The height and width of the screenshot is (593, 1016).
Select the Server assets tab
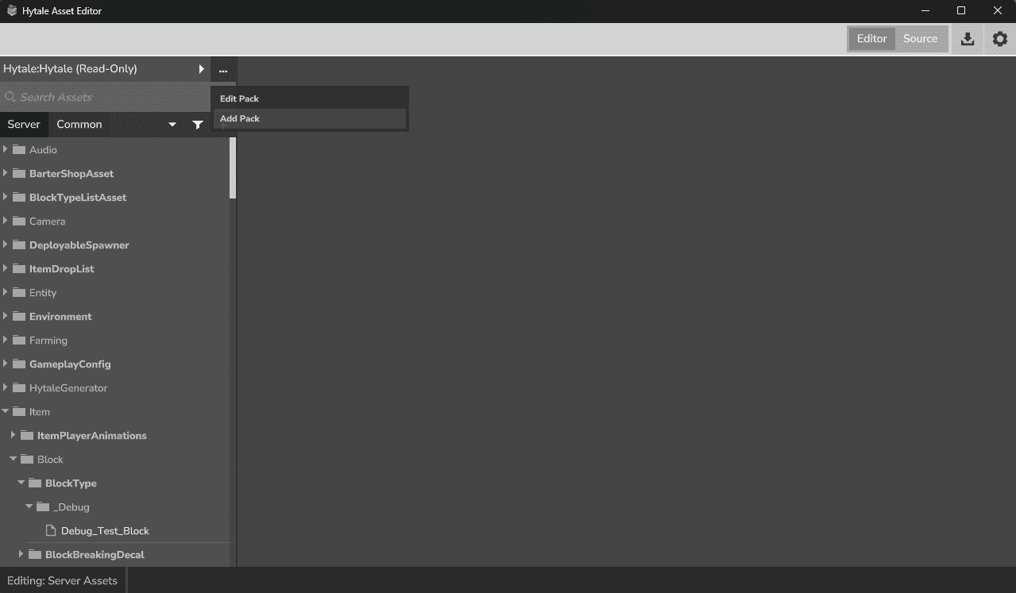coord(24,125)
